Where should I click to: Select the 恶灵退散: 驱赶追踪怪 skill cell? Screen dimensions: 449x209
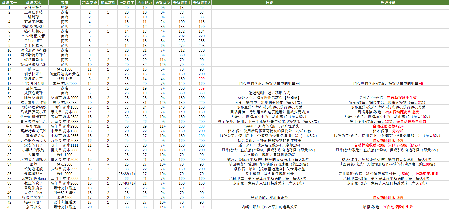coord(269,197)
